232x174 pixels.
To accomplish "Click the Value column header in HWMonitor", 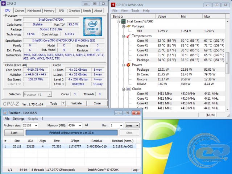I will (167, 16).
